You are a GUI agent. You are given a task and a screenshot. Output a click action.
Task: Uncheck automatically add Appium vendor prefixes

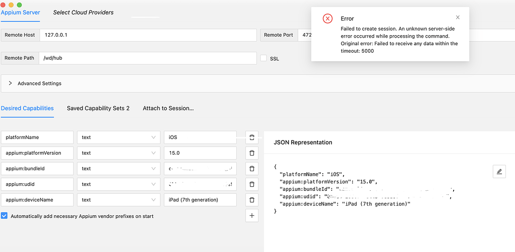click(5, 216)
